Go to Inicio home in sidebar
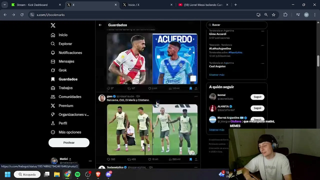The height and width of the screenshot is (180, 320). [59, 35]
